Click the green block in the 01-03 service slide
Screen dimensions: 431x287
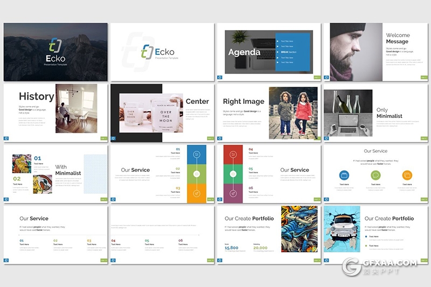pyautogui.click(x=197, y=174)
